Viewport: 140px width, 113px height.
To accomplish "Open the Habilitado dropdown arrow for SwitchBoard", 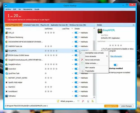I will click(x=80, y=91).
